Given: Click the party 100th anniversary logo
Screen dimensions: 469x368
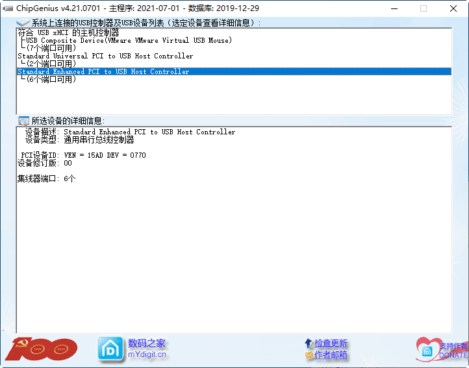Looking at the screenshot, I should pos(40,349).
